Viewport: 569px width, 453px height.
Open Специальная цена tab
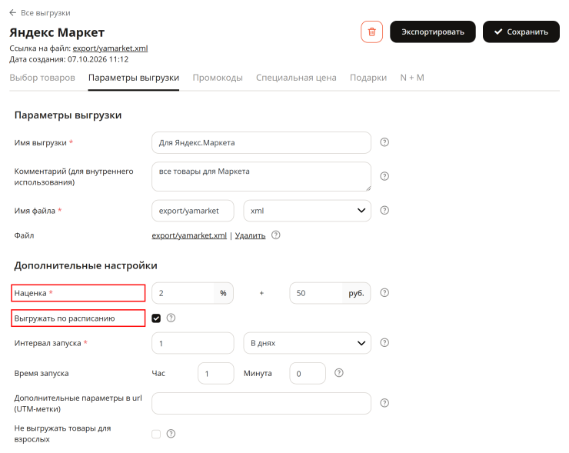[x=296, y=78]
